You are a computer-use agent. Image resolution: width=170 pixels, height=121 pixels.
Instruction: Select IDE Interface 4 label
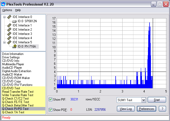coord(22,38)
